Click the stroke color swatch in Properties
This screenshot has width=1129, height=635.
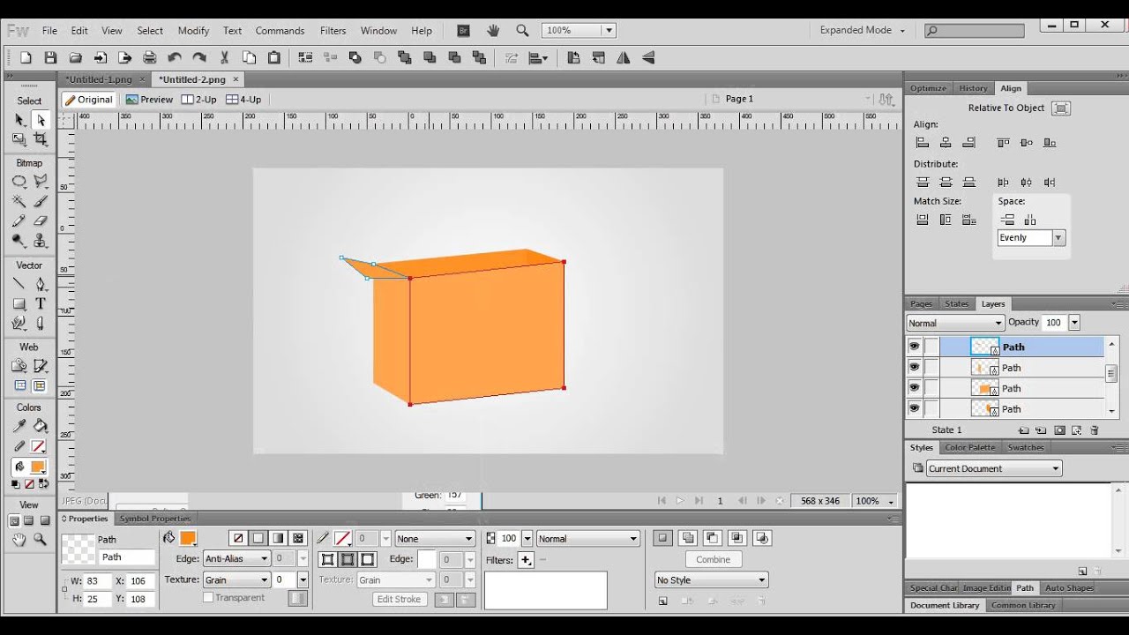pos(343,538)
